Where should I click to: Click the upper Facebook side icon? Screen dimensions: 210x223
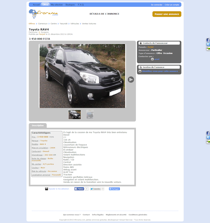click(208, 40)
